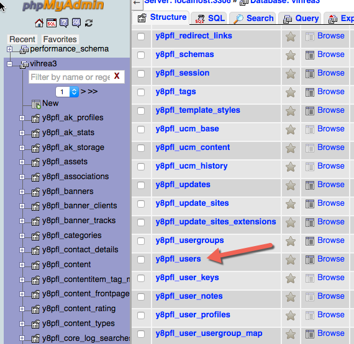
Task: Expand y8pfl_assets in the tree
Action: pos(22,162)
